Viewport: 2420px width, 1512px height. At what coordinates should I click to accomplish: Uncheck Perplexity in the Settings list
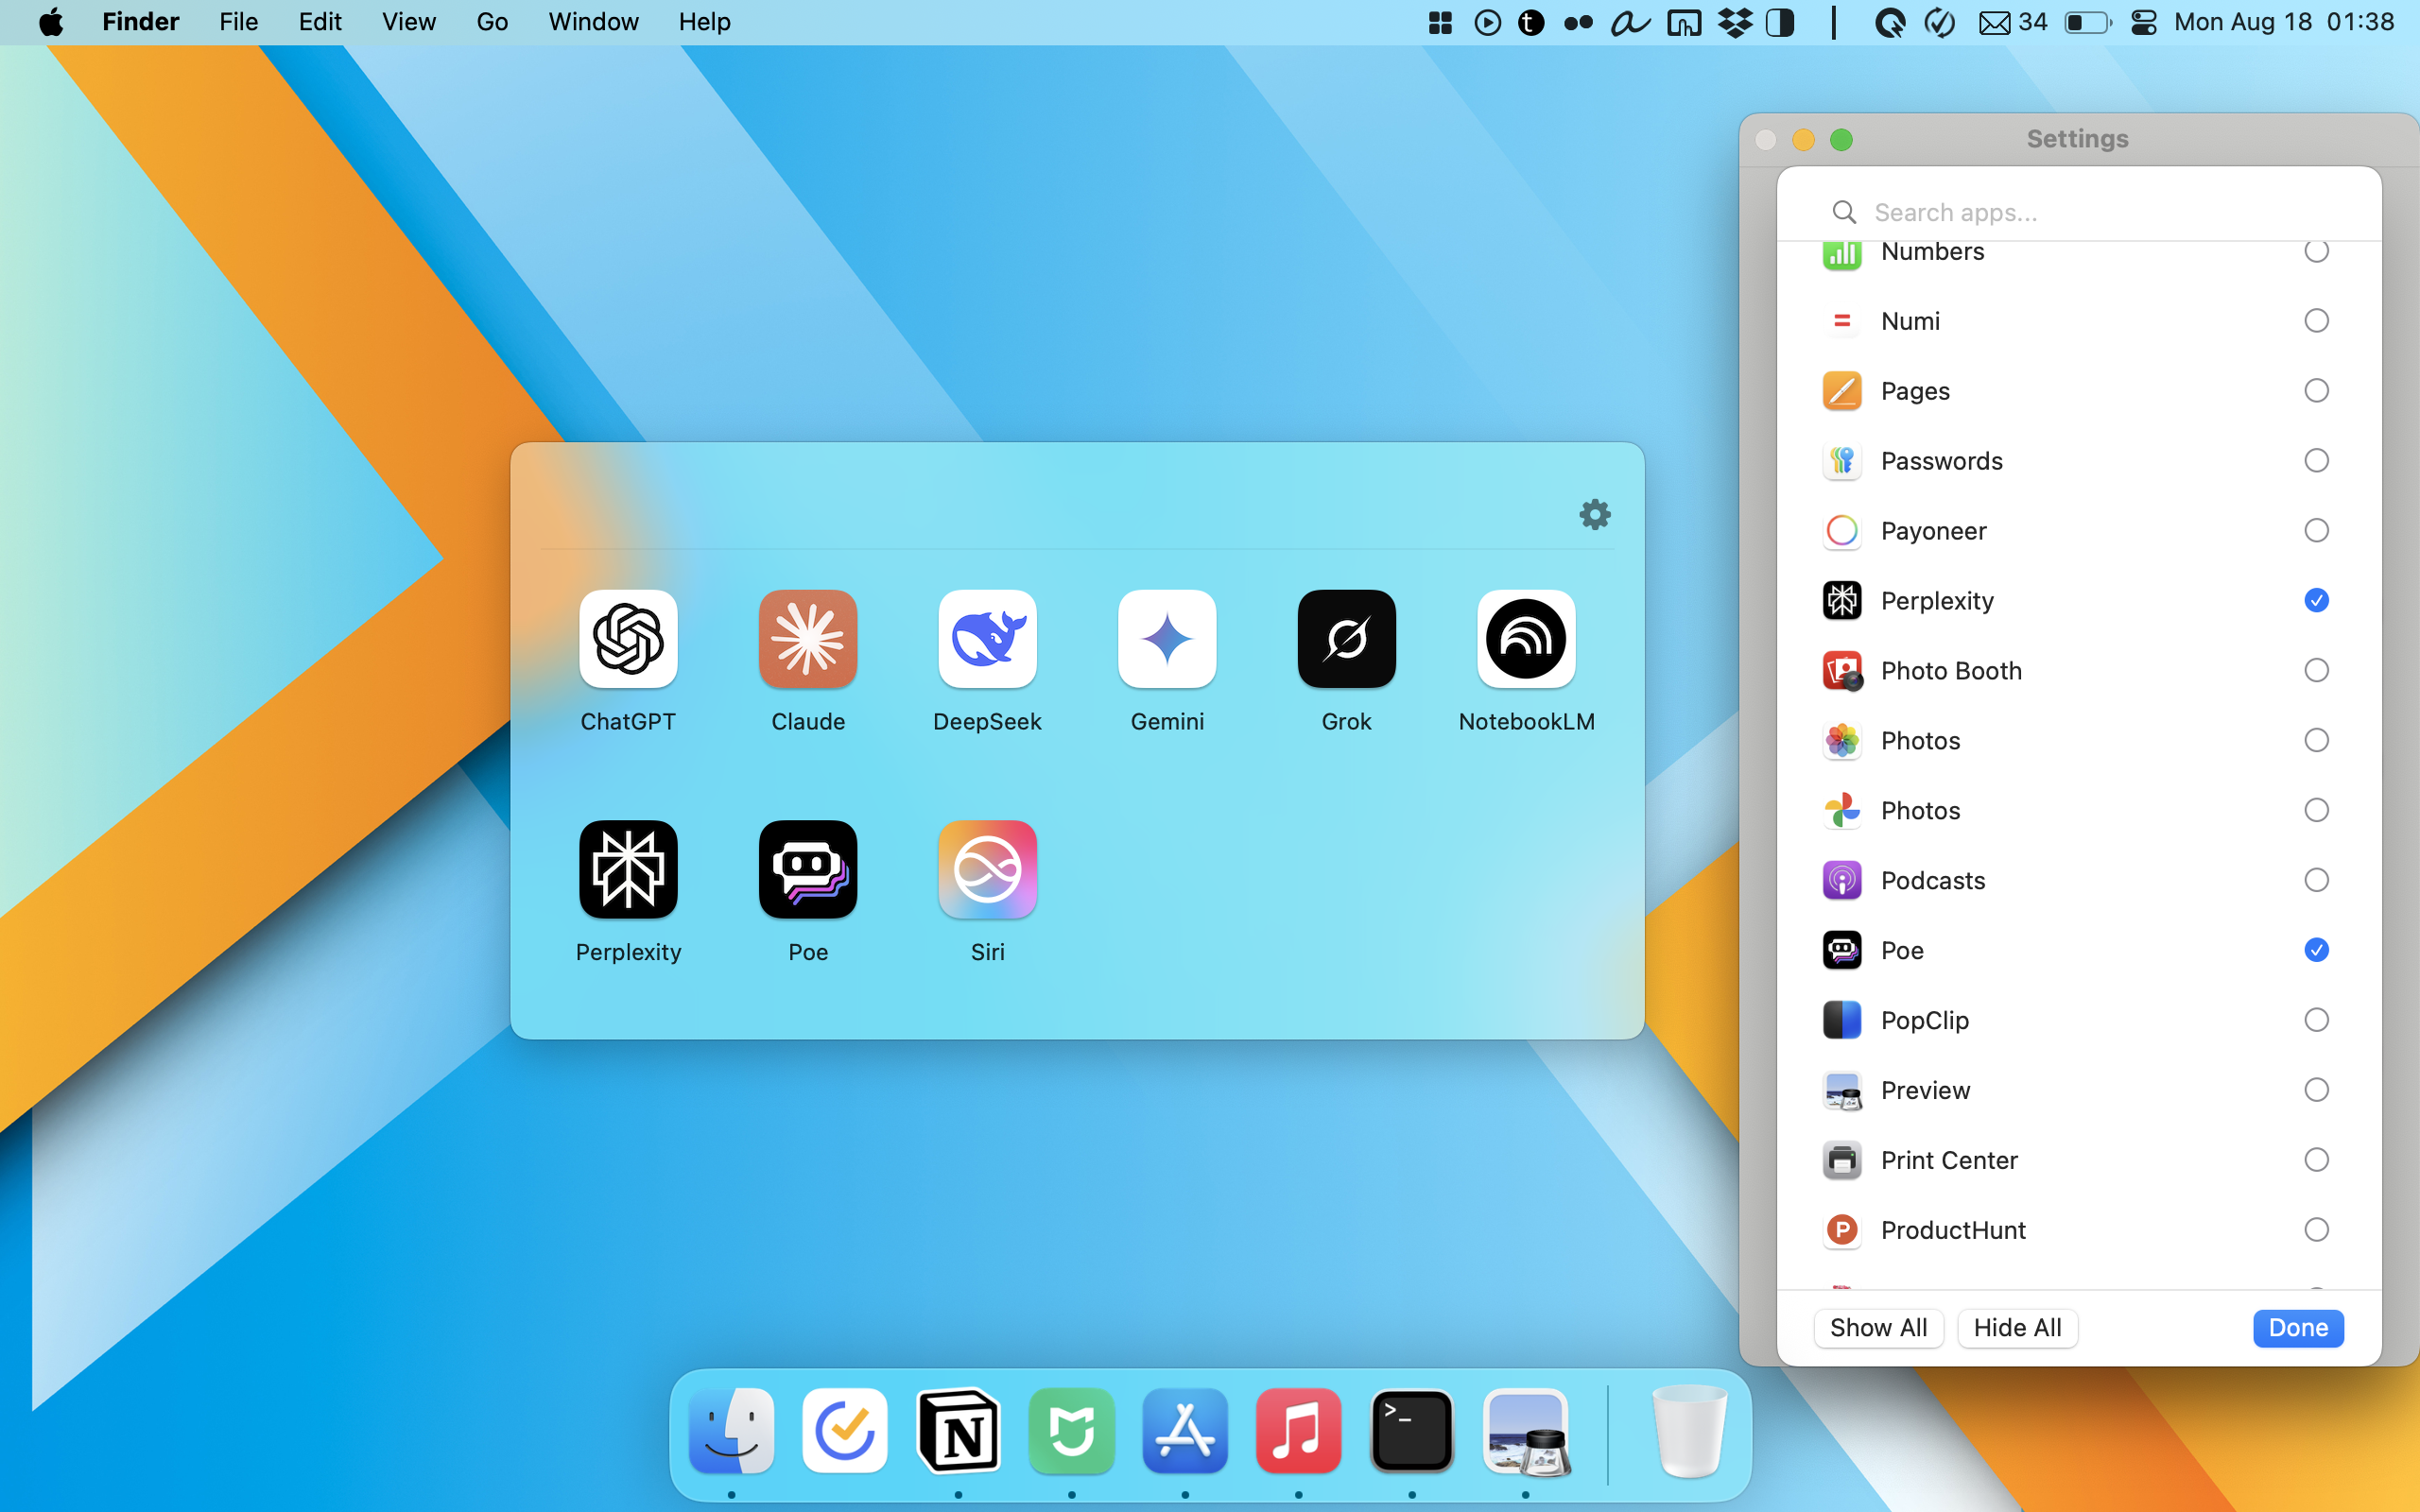click(x=2316, y=600)
